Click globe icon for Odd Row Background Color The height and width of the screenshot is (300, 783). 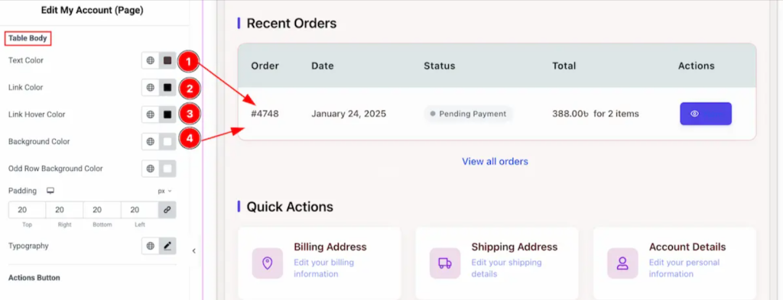click(151, 169)
